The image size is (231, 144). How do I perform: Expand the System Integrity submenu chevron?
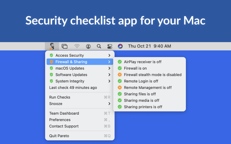click(109, 81)
